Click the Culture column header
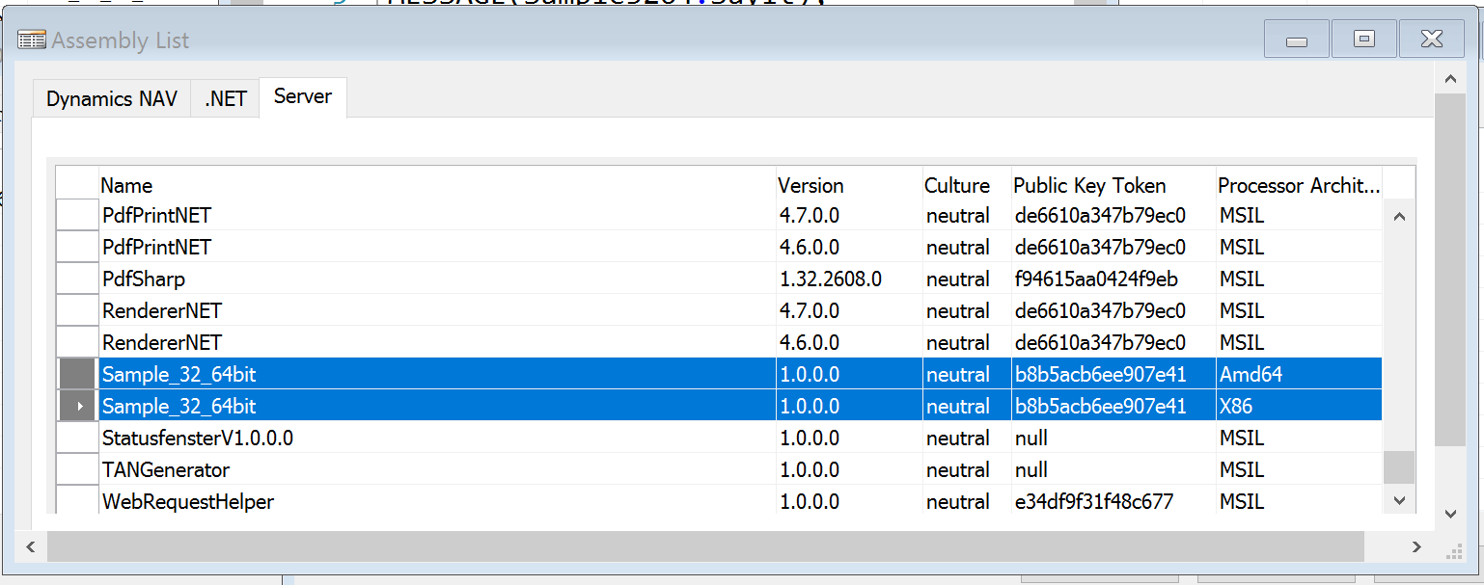The image size is (1484, 585). 965,185
